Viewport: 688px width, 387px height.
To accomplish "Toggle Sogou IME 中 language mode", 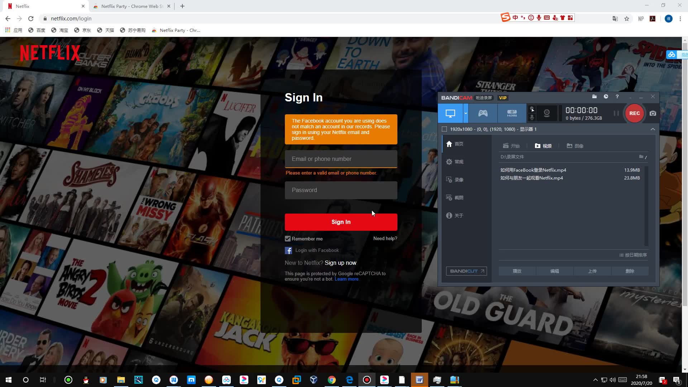I will 515,18.
